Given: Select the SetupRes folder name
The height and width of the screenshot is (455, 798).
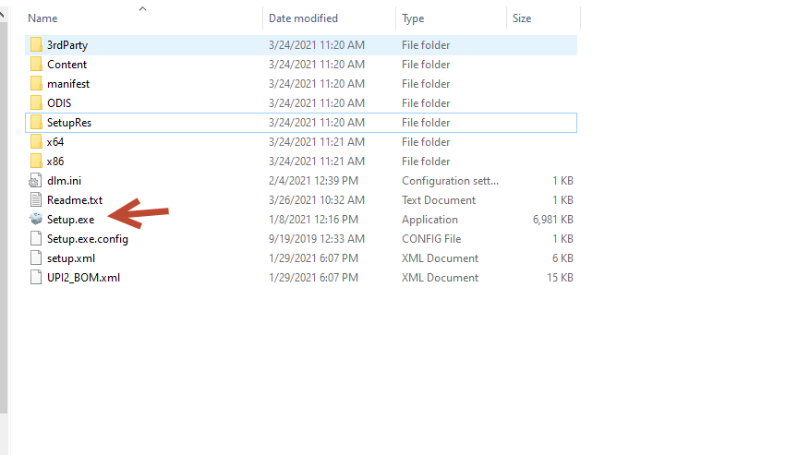Looking at the screenshot, I should [69, 122].
